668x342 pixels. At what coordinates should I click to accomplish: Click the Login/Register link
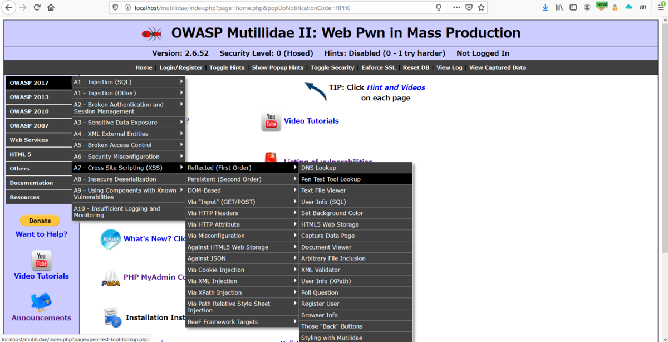[181, 67]
